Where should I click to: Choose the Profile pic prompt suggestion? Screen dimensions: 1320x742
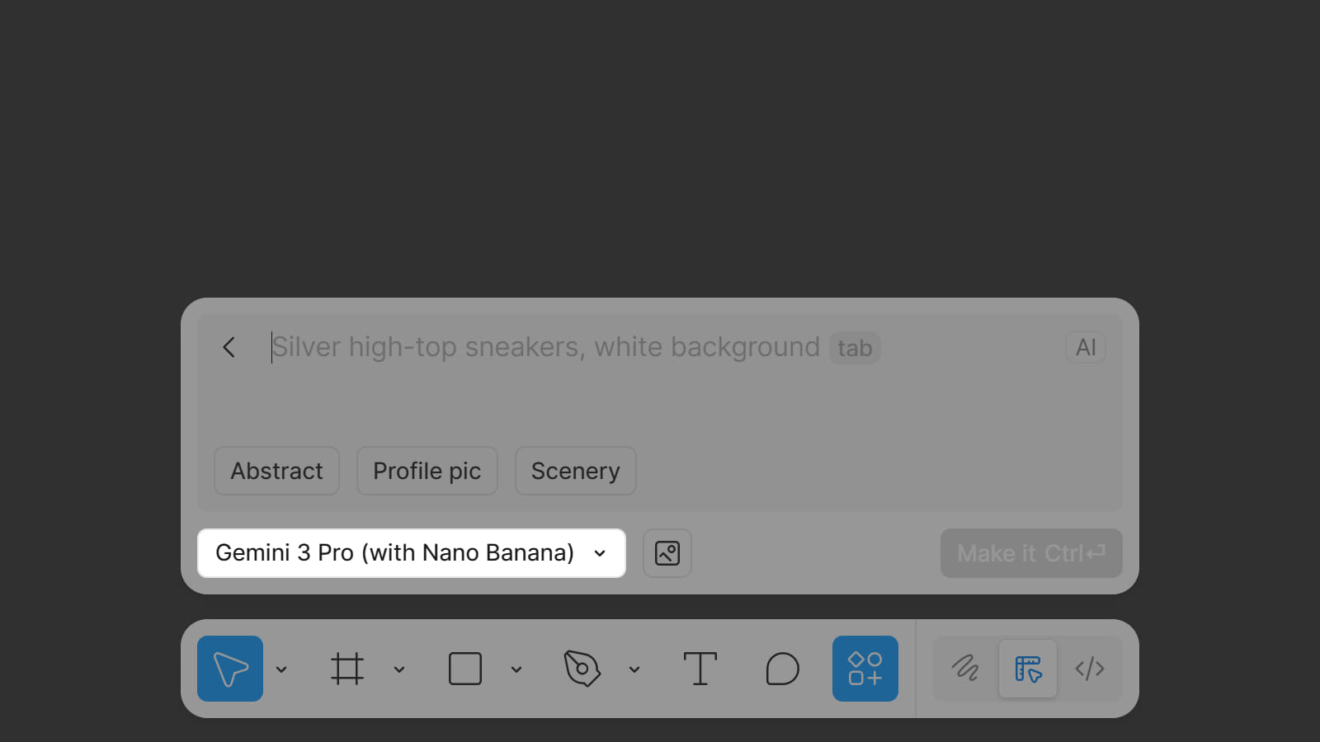[x=427, y=471]
